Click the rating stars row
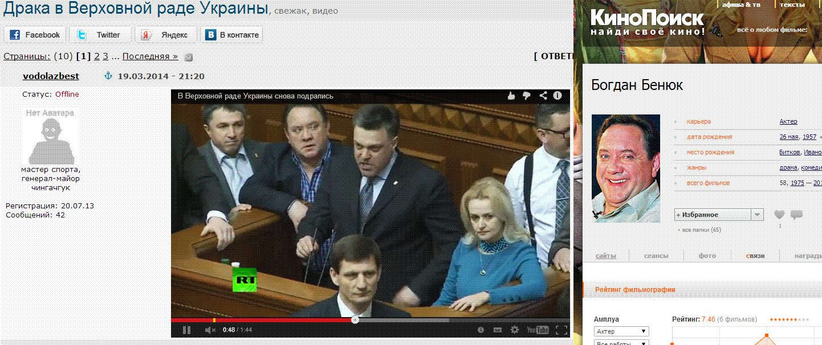Screen dimensions: 822x345 [x=789, y=319]
